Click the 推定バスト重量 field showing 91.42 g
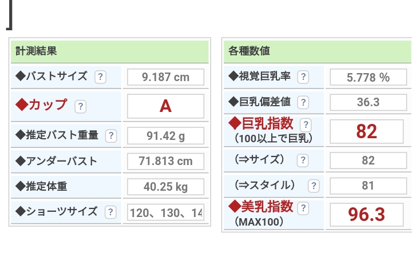The height and width of the screenshot is (257, 412). pos(165,135)
